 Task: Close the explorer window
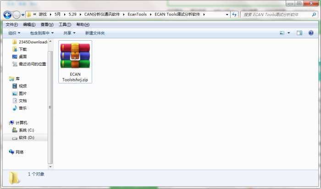311,4
